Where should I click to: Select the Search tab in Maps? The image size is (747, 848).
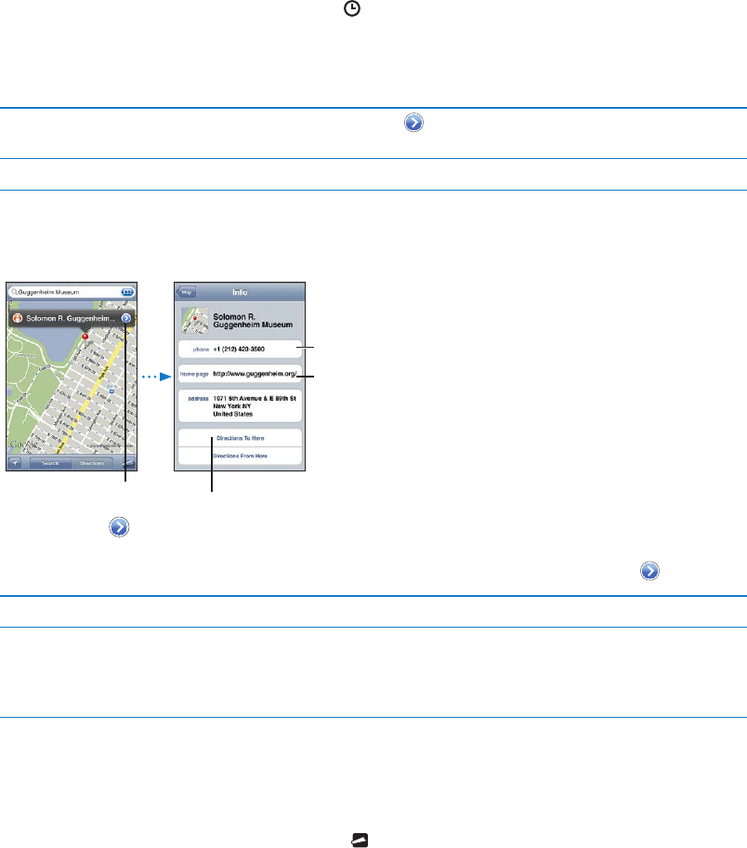pos(50,463)
